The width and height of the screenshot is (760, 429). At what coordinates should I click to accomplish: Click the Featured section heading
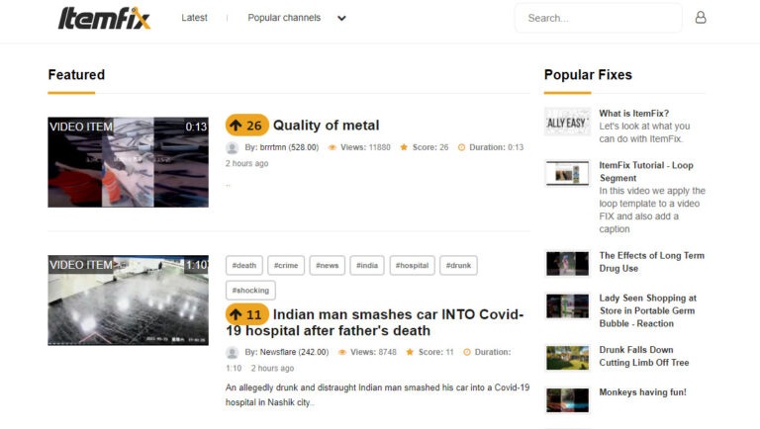tap(76, 74)
